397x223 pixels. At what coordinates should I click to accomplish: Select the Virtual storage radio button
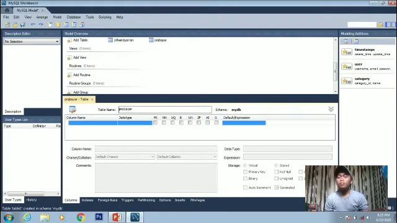pos(245,165)
